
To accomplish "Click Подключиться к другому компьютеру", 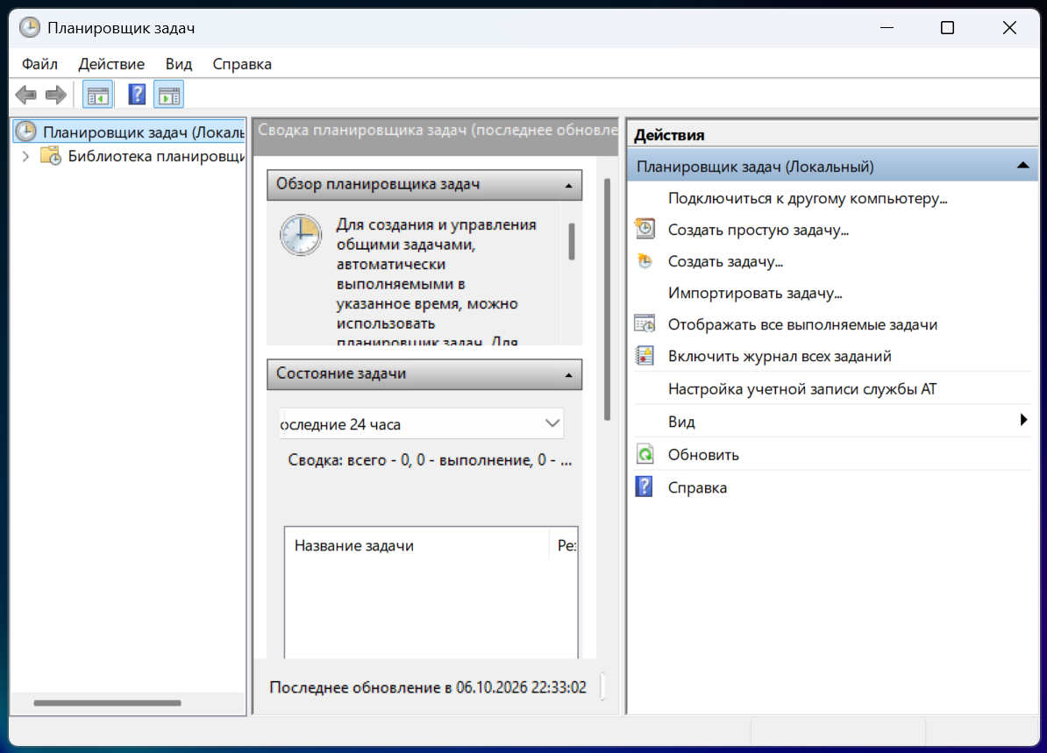I will pos(808,198).
